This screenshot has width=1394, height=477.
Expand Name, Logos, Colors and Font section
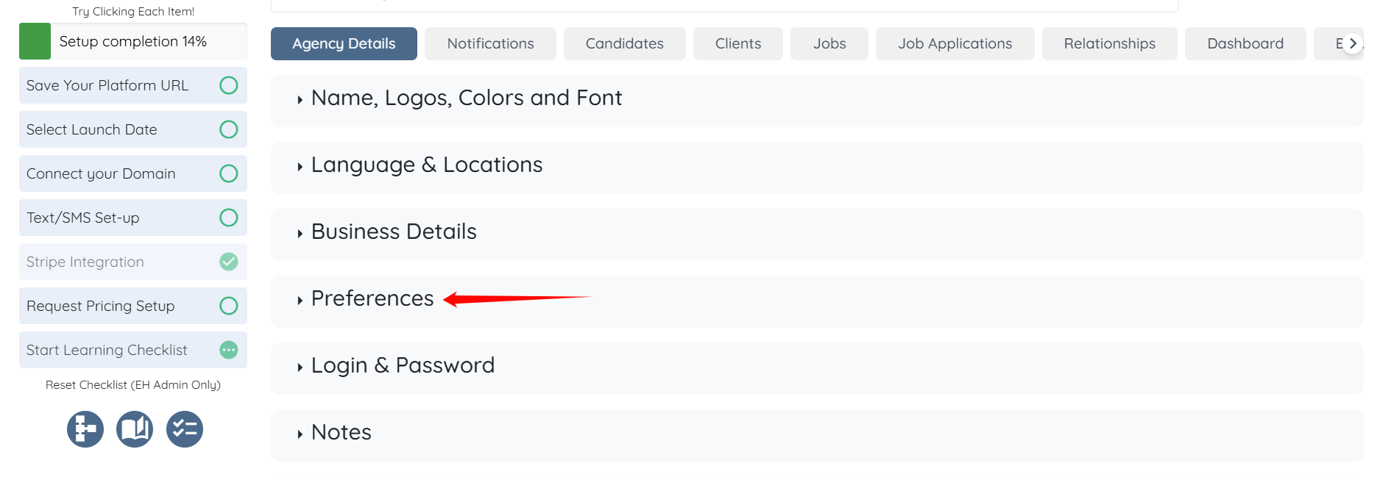[x=466, y=98]
